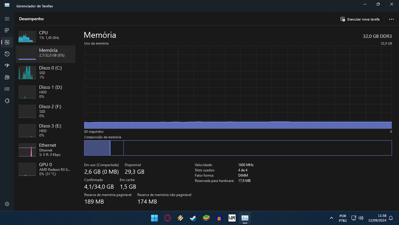The width and height of the screenshot is (399, 225).
Task: Open the Services page icon
Action: 7,101
